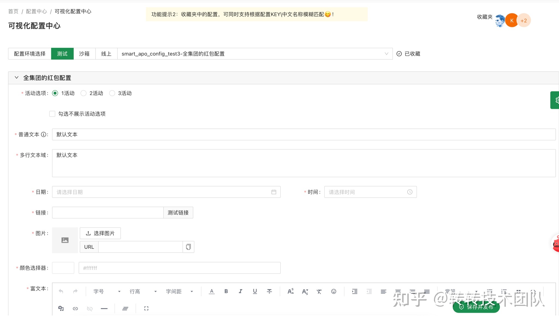The height and width of the screenshot is (322, 559).
Task: Click the redo icon in rich text toolbar
Action: click(x=75, y=291)
